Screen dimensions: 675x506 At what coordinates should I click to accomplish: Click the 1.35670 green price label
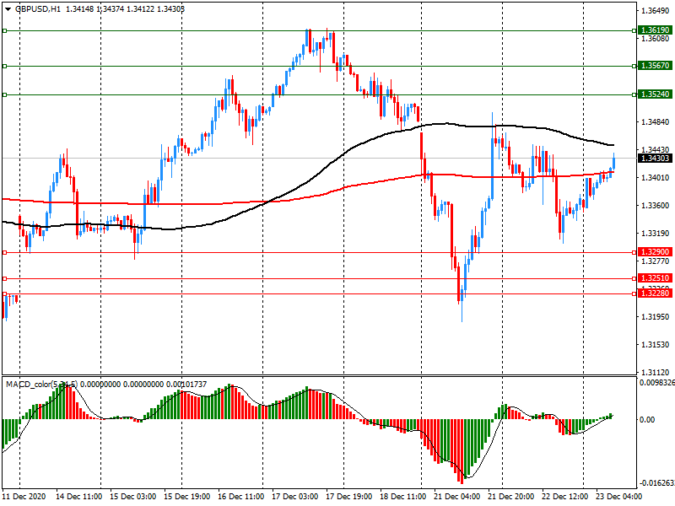(x=655, y=66)
